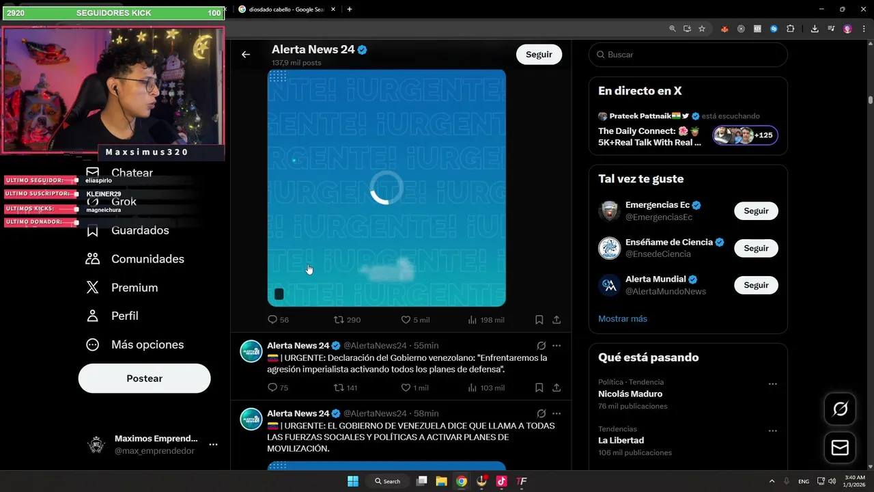Open Comunidades in the sidebar
Image resolution: width=874 pixels, height=492 pixels.
(135, 259)
